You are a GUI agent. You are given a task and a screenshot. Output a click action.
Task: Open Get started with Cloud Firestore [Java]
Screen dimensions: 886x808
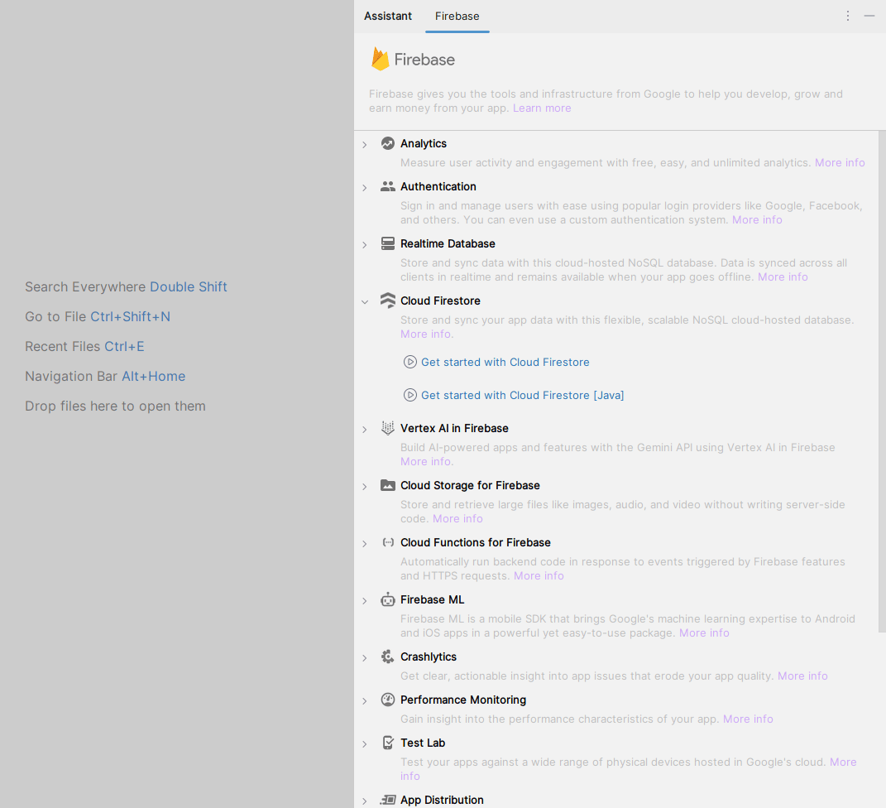coord(523,395)
